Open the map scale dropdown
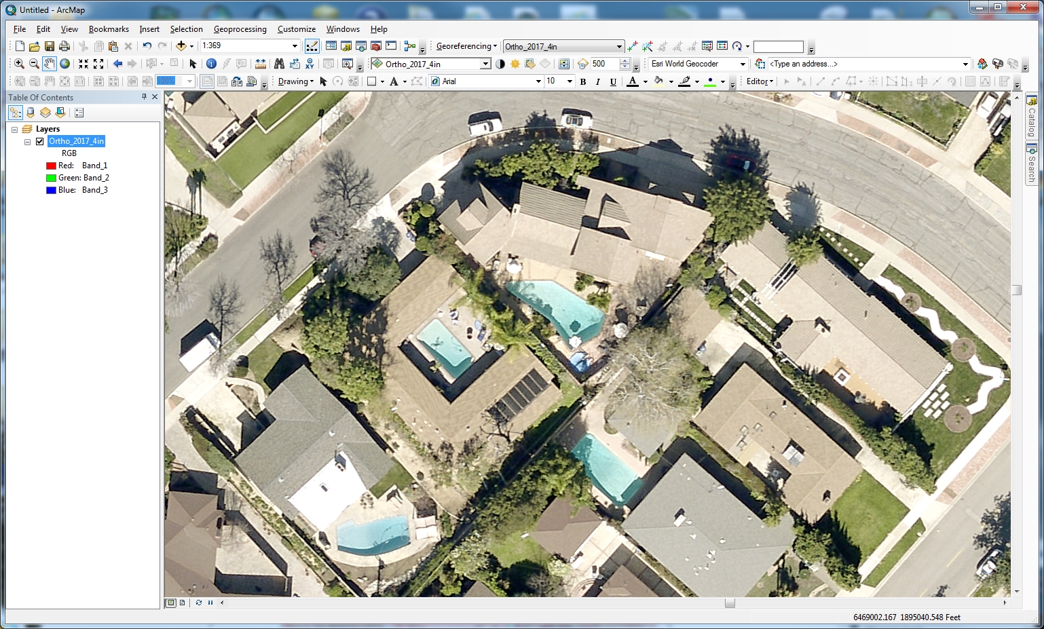Screen dimensions: 1044x629 [295, 46]
